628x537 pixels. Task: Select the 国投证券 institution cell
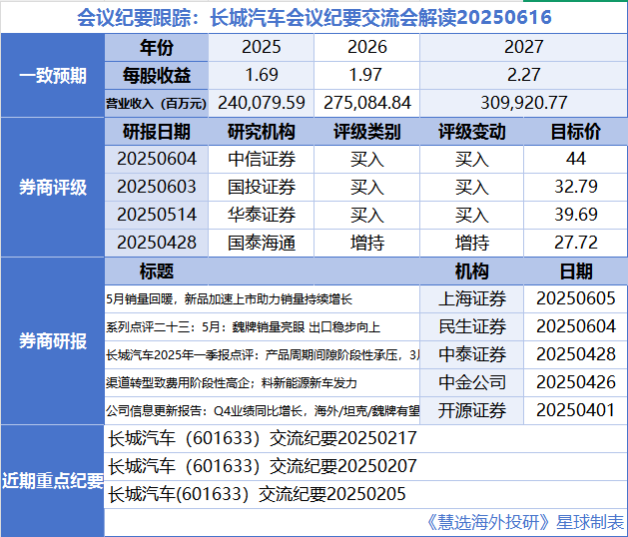[262, 187]
